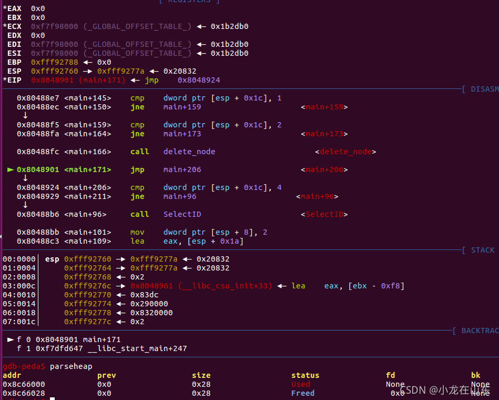The width and height of the screenshot is (499, 400).
Task: Click the terminal input cursor
Action: point(52,398)
